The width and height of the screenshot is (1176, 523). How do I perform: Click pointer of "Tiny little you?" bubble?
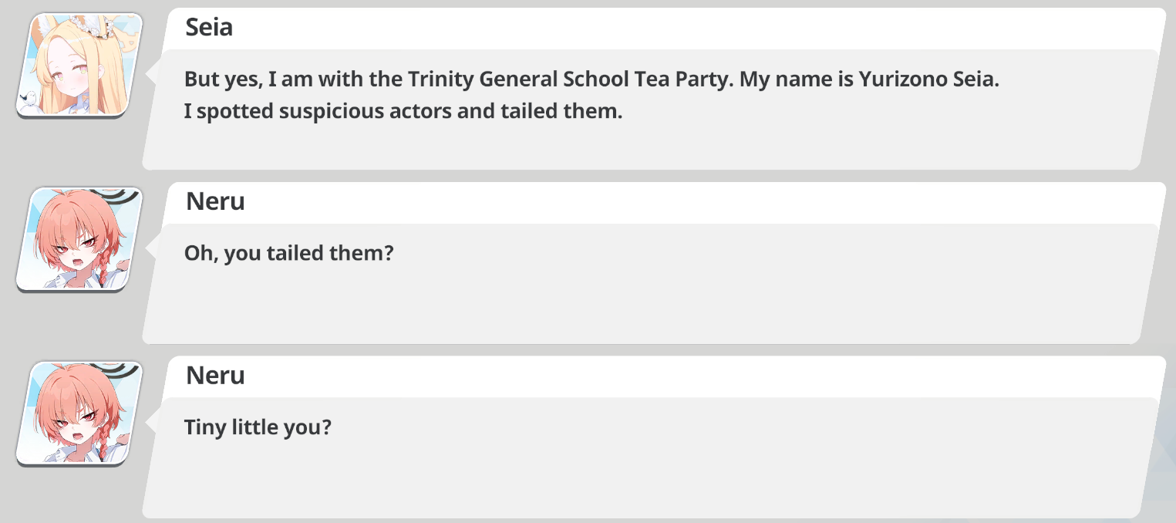click(153, 421)
